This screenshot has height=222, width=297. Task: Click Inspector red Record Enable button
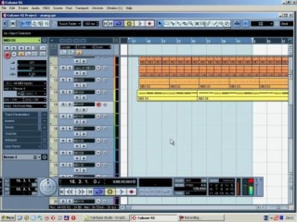[8, 55]
